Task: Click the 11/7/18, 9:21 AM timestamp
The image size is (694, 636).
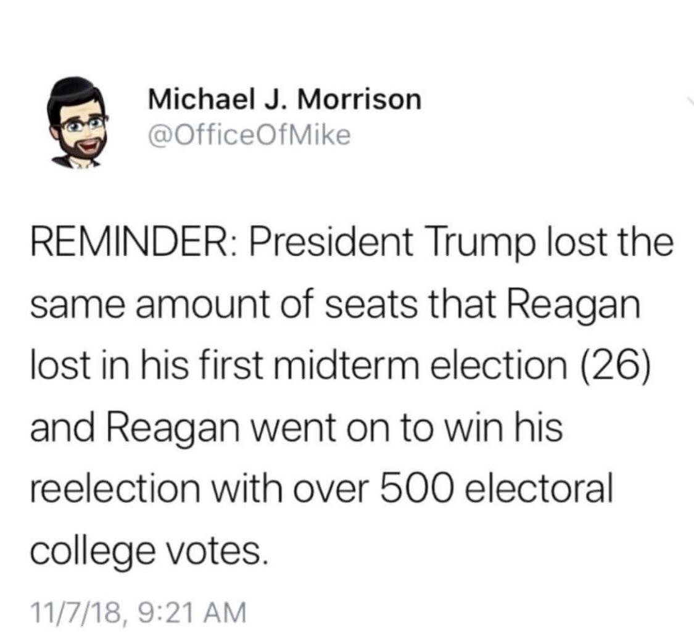Action: 138,613
